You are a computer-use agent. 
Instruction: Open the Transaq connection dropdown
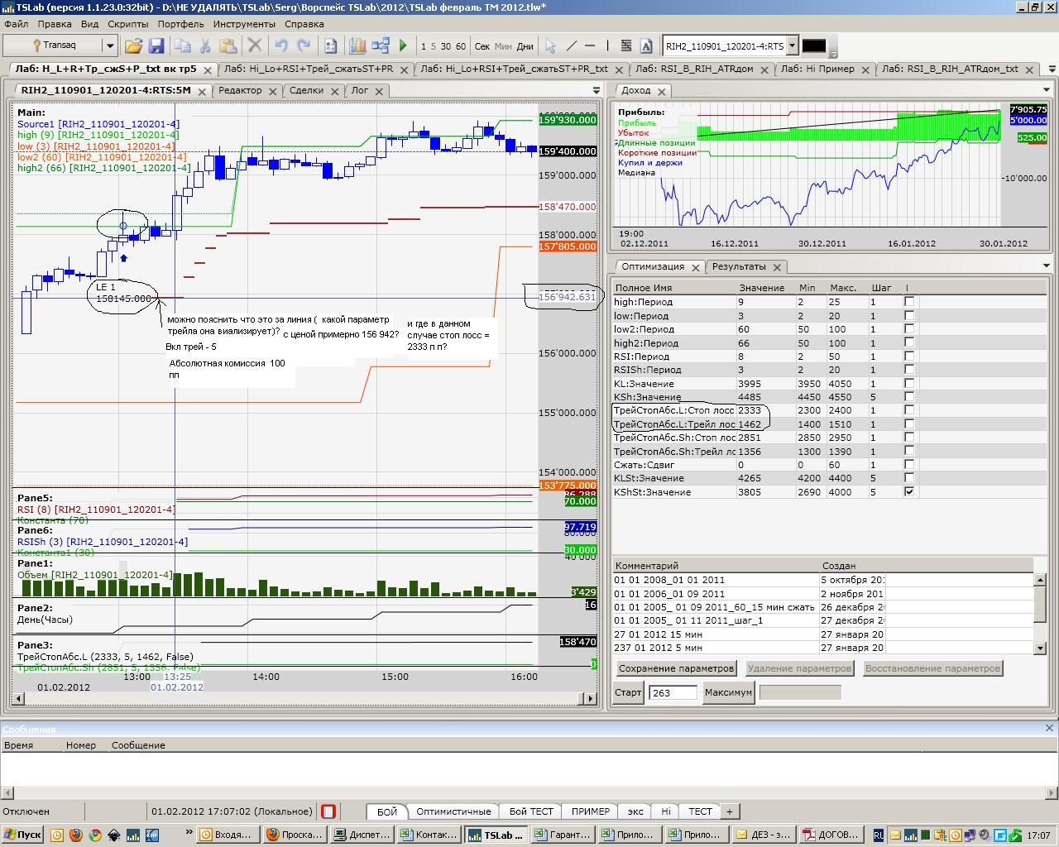tap(109, 46)
